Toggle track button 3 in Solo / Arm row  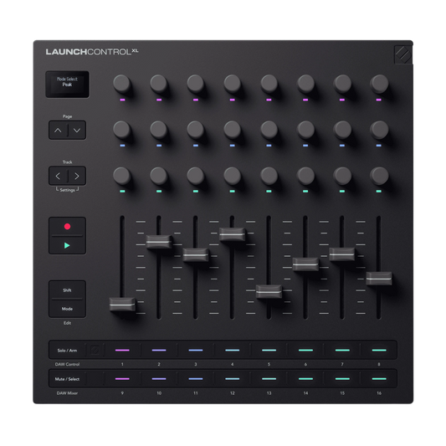coord(196,350)
